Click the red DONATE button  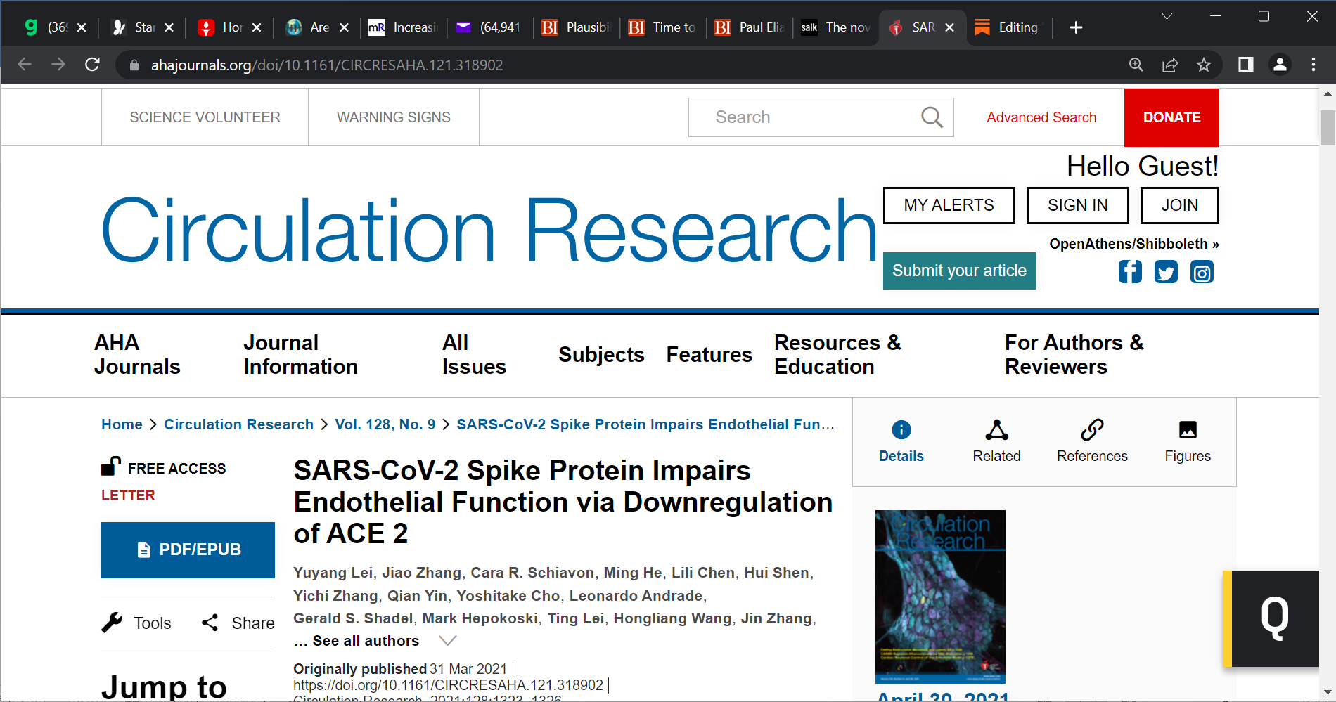[1171, 117]
